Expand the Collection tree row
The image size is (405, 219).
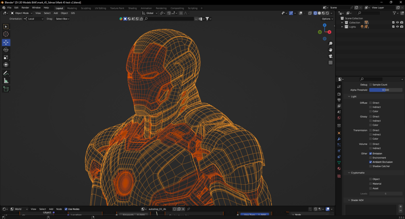tap(342, 23)
